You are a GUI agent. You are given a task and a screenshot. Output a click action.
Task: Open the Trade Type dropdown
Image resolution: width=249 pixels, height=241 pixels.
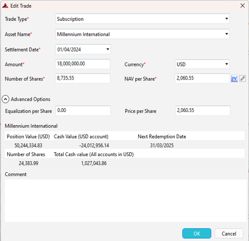pyautogui.click(x=227, y=19)
